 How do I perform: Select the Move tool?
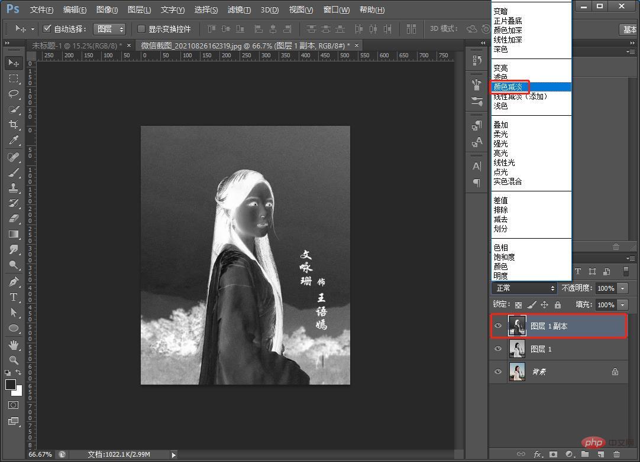coord(14,63)
